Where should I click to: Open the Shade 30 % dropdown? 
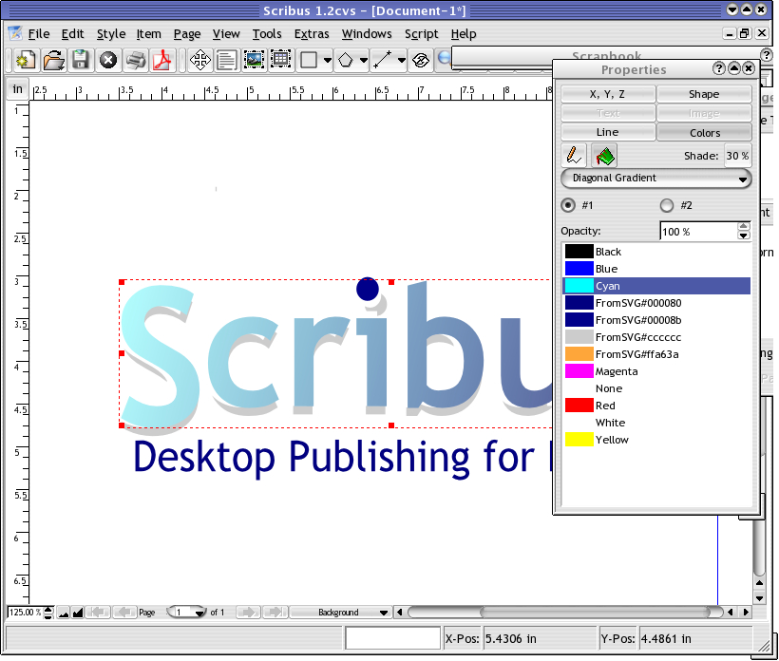(737, 156)
